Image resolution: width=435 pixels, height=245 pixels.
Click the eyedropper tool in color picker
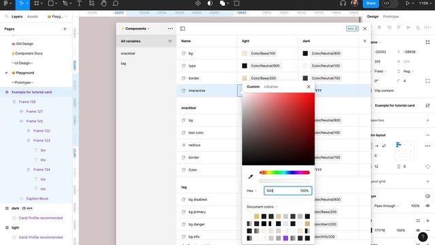coord(251,177)
